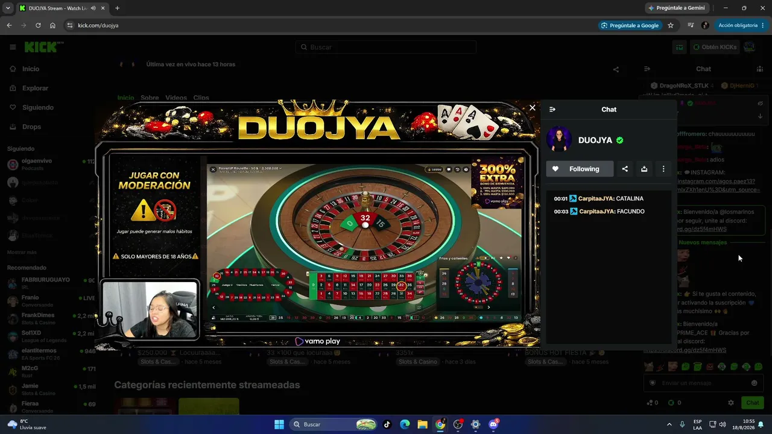Show hidden system tray icons

coord(669,424)
